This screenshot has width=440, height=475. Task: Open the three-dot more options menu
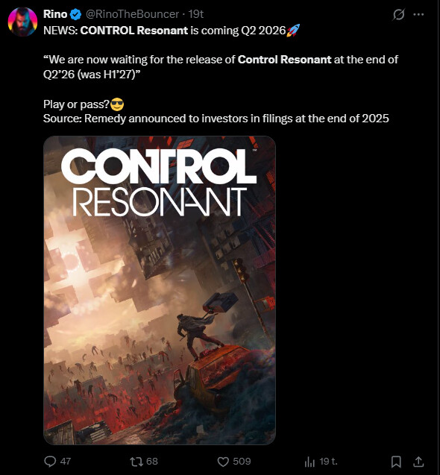point(418,14)
